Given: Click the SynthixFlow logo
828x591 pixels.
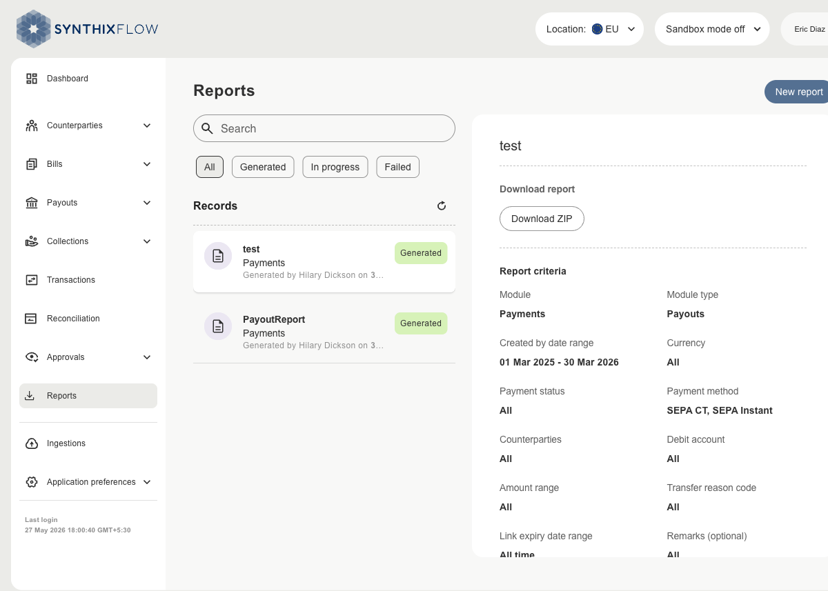Looking at the screenshot, I should [x=88, y=29].
